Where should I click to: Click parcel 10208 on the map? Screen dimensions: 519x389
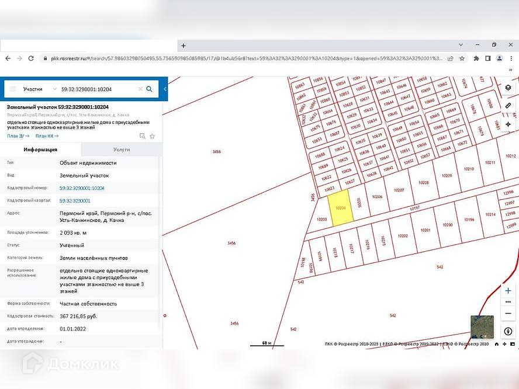423,182
